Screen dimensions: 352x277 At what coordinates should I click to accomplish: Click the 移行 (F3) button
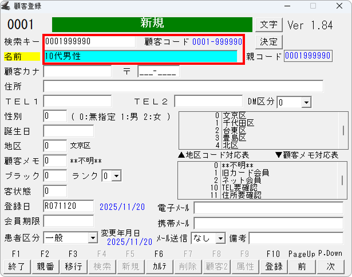[73, 266]
